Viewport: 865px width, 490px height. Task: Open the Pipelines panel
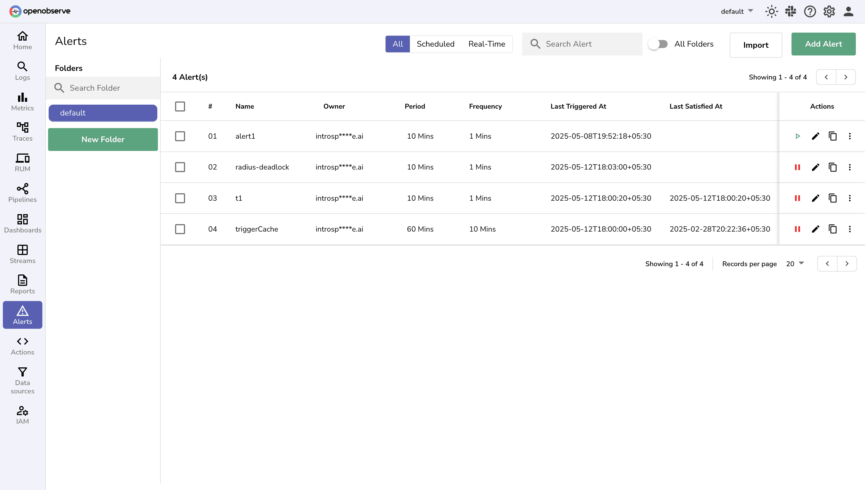coord(22,193)
